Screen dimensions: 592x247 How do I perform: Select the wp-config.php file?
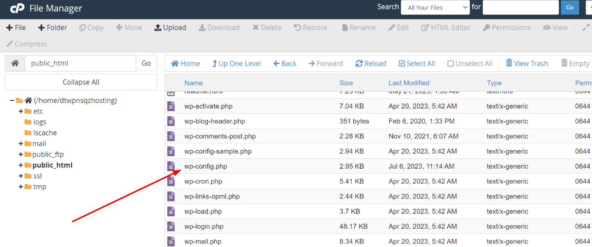206,166
